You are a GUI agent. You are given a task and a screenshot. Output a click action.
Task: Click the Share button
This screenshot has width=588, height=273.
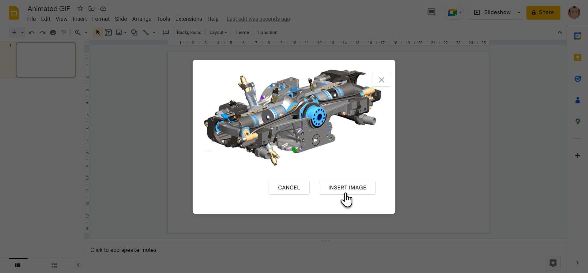[543, 13]
